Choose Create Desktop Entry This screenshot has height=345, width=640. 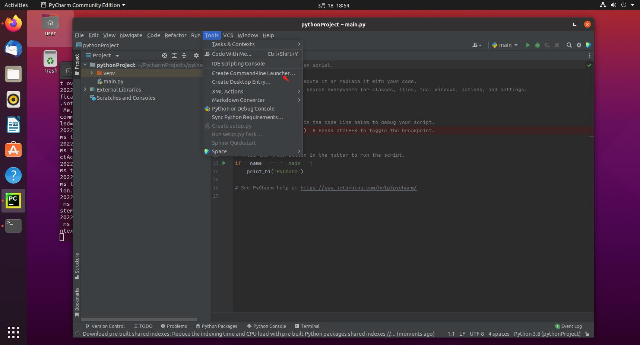click(253, 82)
